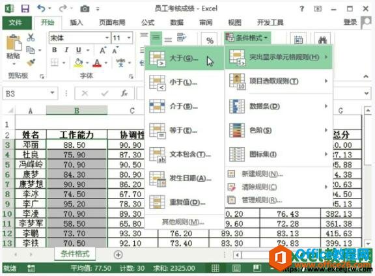
Task: Switch to normal view in the status bar
Action: coord(215,268)
